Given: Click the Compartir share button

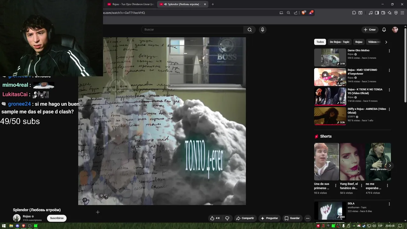Looking at the screenshot, I should pyautogui.click(x=245, y=218).
